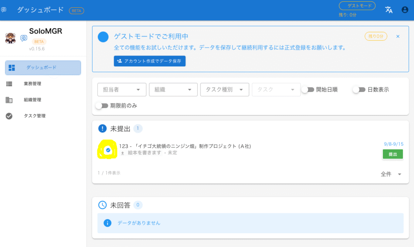
Task: Click the exclamation icon beside 未提出
Action: coord(103,129)
